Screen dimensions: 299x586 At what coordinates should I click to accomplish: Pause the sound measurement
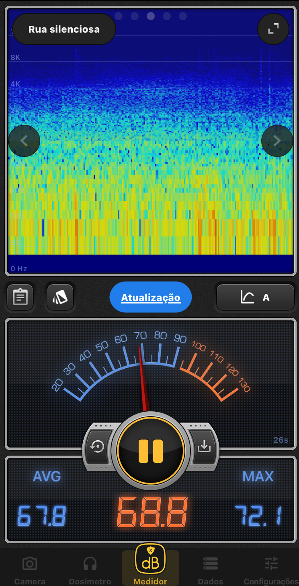pos(151,451)
